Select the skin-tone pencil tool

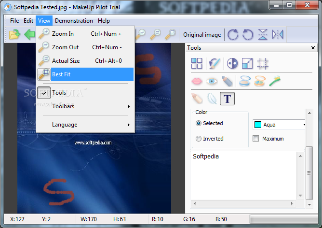[197, 99]
